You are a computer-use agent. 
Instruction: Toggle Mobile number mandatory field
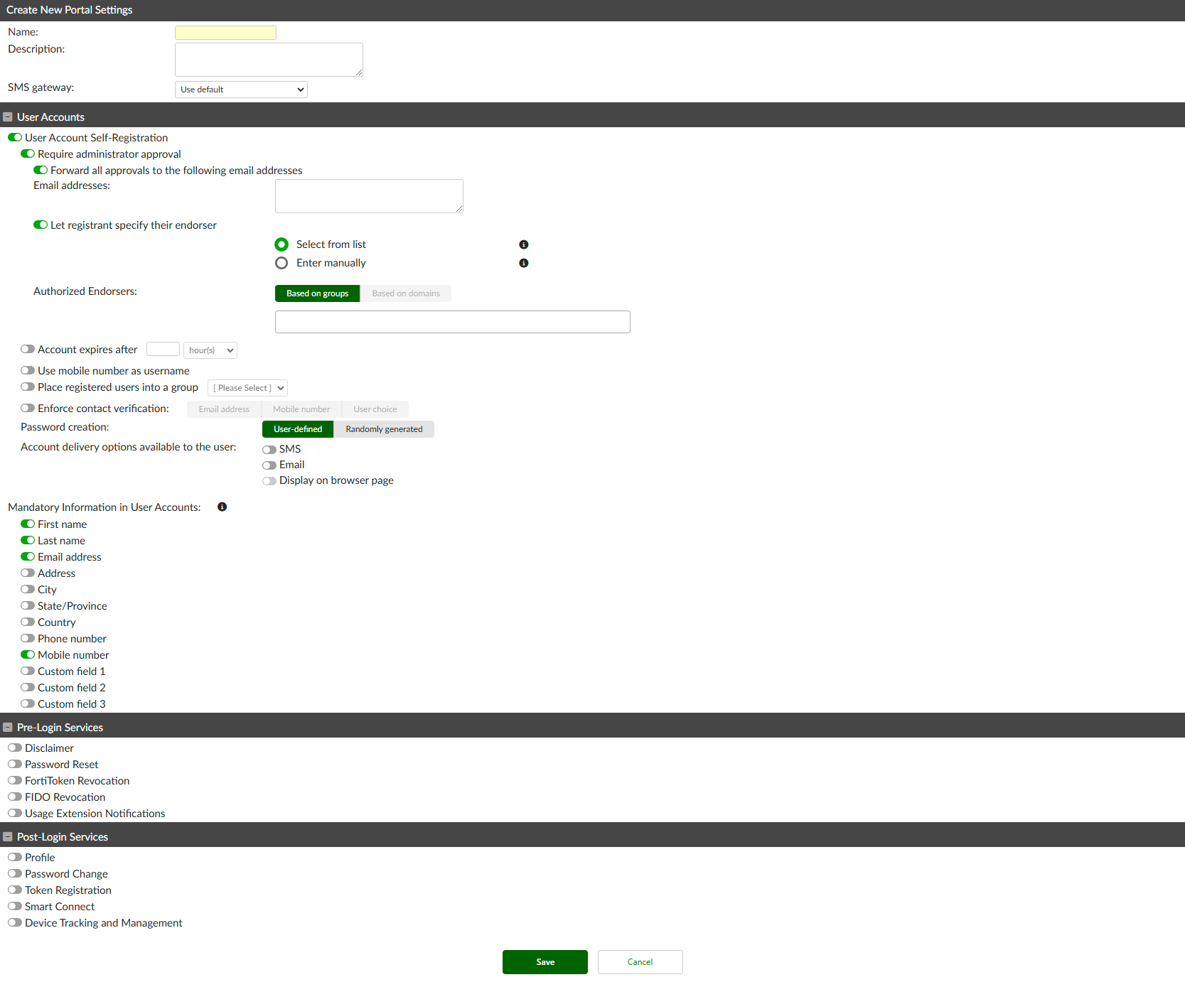pyautogui.click(x=28, y=655)
